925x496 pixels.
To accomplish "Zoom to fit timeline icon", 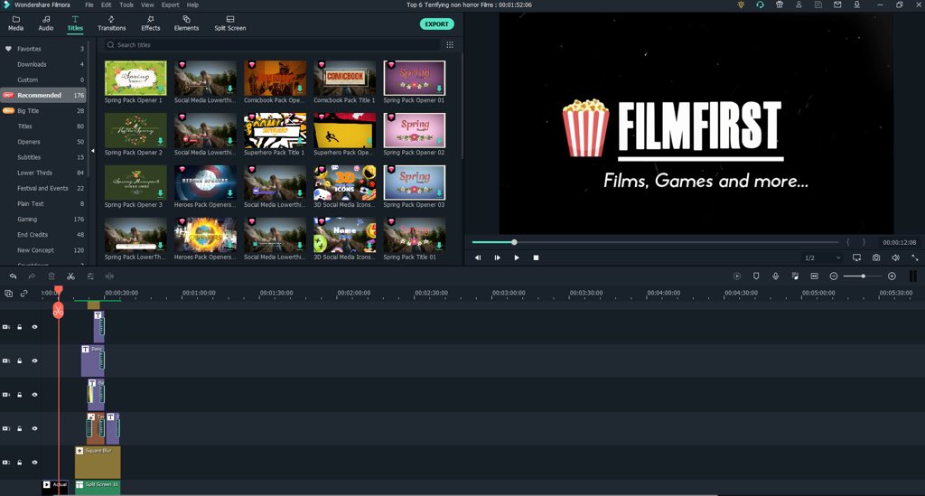I will pyautogui.click(x=815, y=276).
